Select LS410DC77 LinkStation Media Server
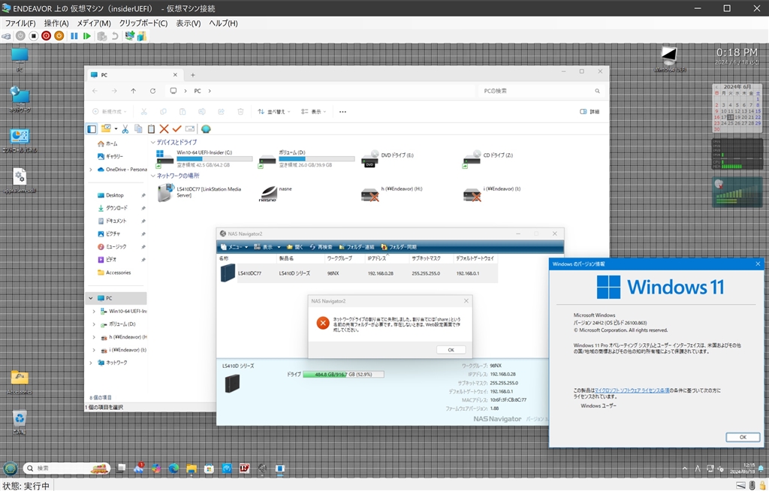 pyautogui.click(x=200, y=193)
